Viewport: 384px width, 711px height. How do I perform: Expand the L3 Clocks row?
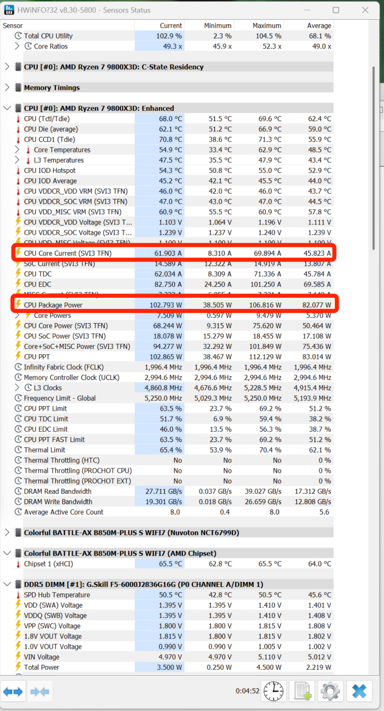(x=17, y=388)
